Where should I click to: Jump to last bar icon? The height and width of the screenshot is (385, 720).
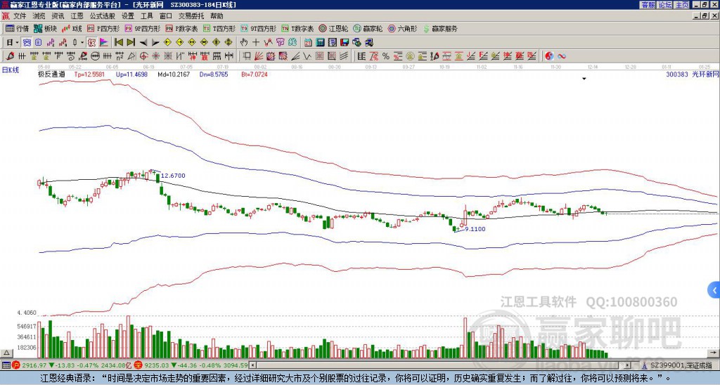(131, 43)
